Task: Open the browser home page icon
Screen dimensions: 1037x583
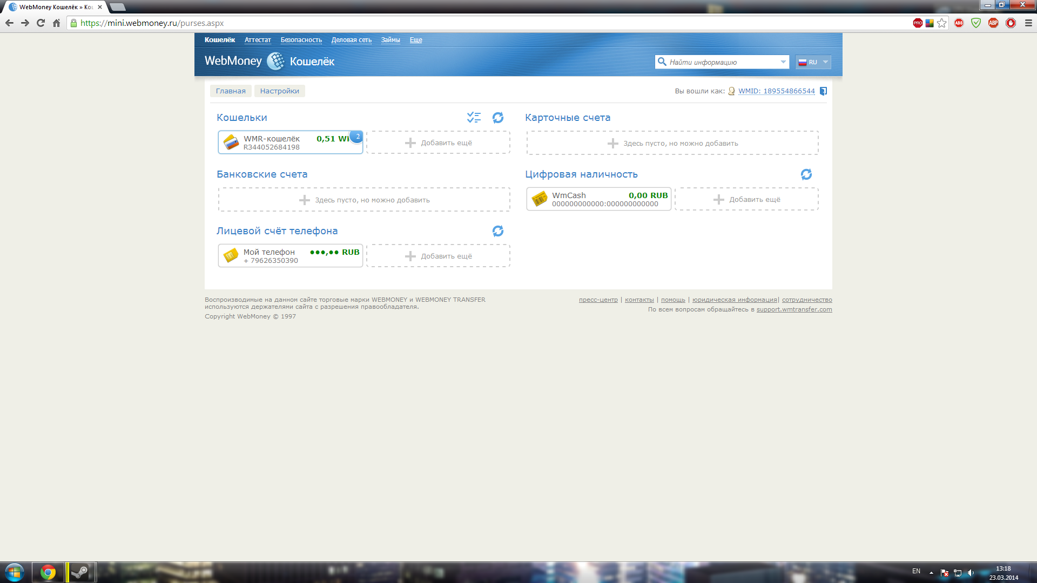Action: pyautogui.click(x=56, y=23)
